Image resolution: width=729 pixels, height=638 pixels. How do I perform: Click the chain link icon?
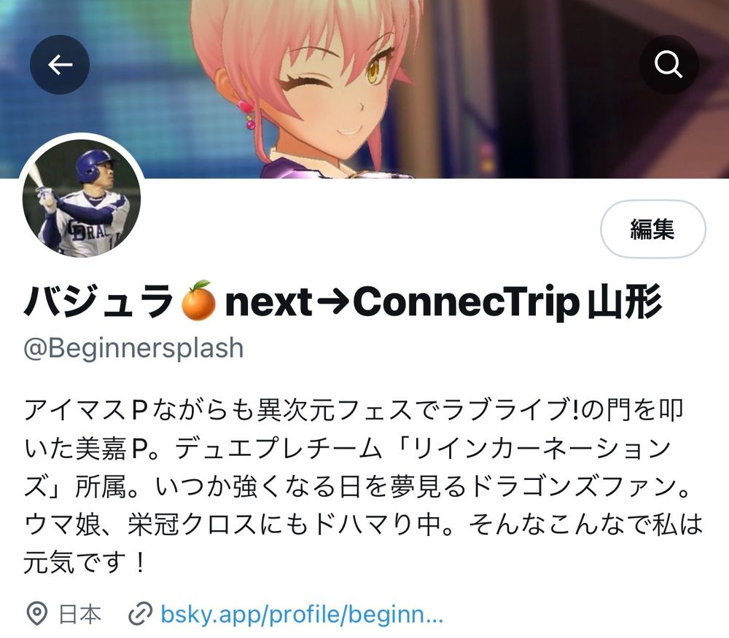(140, 614)
